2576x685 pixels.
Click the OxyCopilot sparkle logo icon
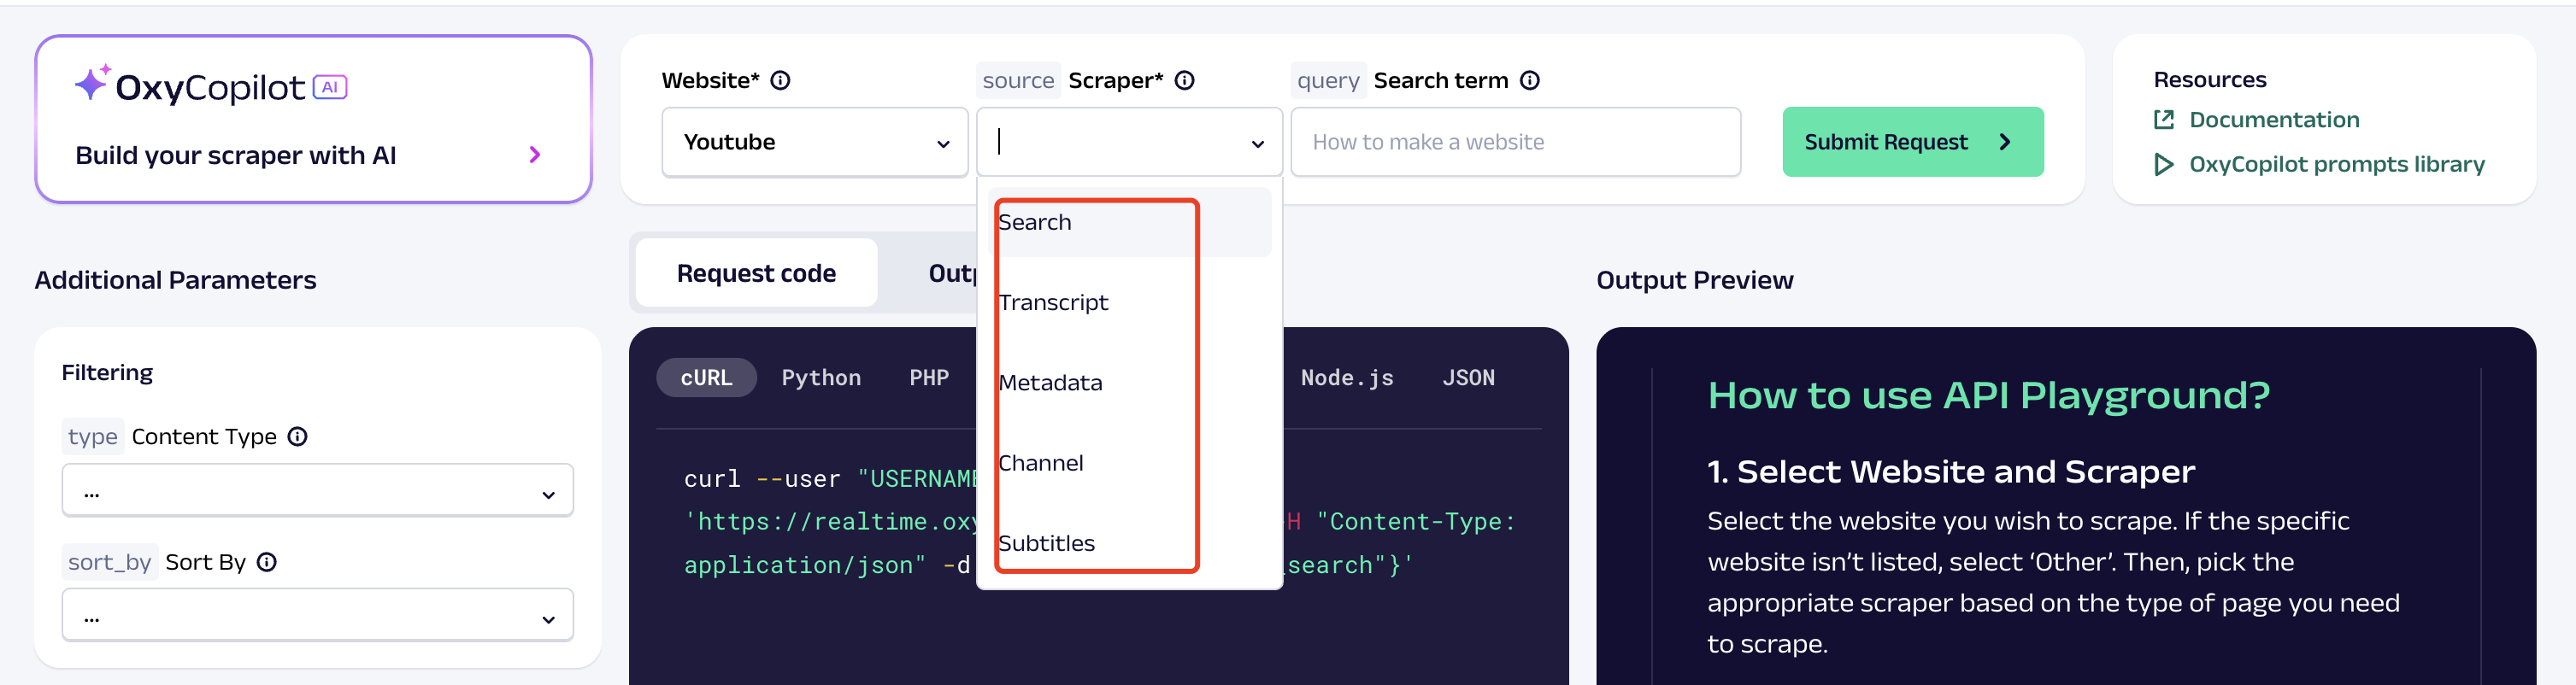[x=92, y=83]
